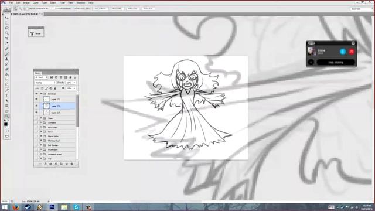
Task: Click the foreground color swatch
Action: coord(6,124)
